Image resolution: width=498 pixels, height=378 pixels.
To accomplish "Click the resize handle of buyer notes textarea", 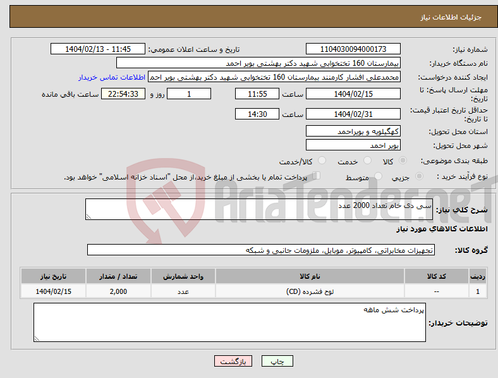I will [x=37, y=339].
